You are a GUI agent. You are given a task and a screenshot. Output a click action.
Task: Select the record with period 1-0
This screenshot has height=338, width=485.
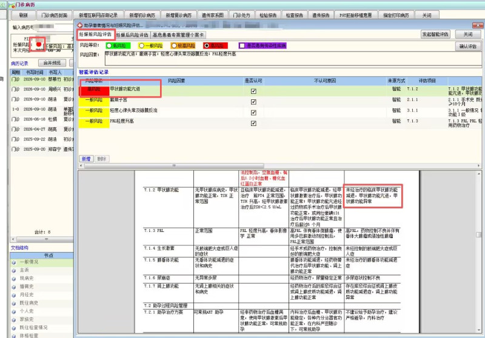pyautogui.click(x=42, y=110)
